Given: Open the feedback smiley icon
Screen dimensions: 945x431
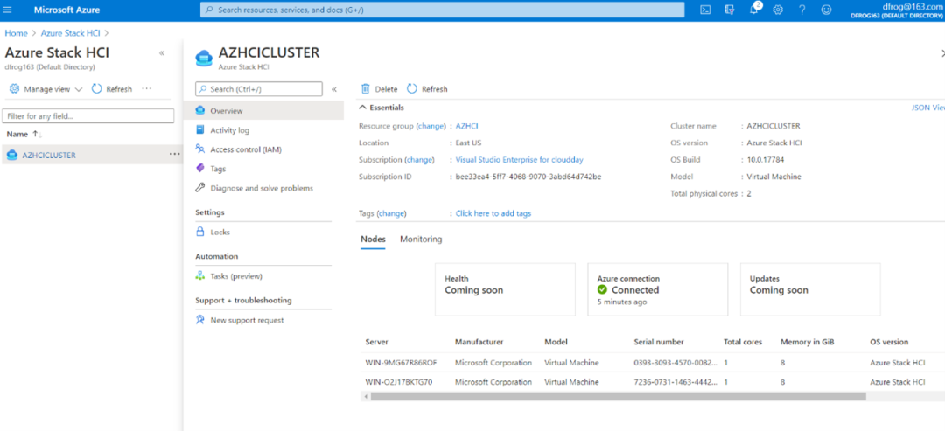Looking at the screenshot, I should 826,10.
